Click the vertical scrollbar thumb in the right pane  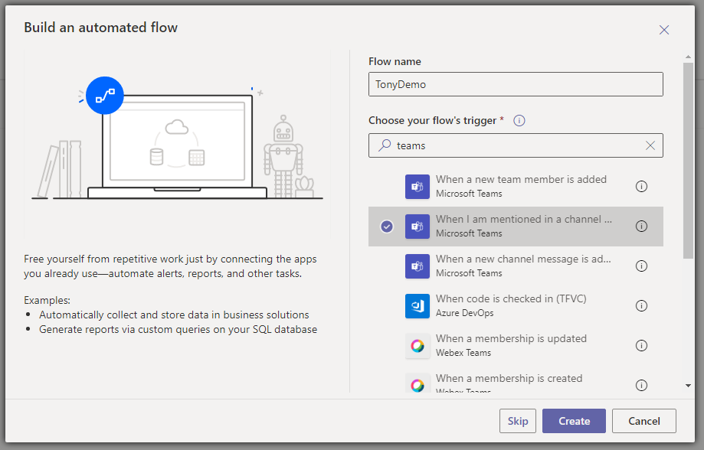tap(688, 161)
